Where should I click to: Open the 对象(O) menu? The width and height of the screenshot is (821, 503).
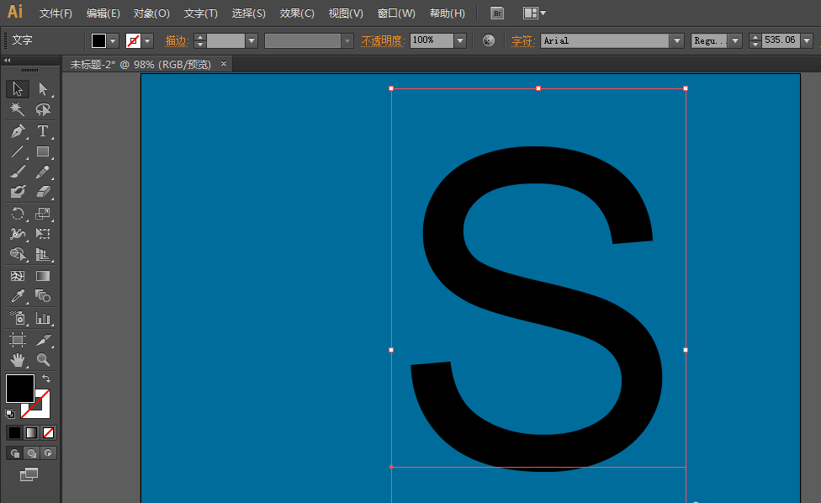(151, 13)
